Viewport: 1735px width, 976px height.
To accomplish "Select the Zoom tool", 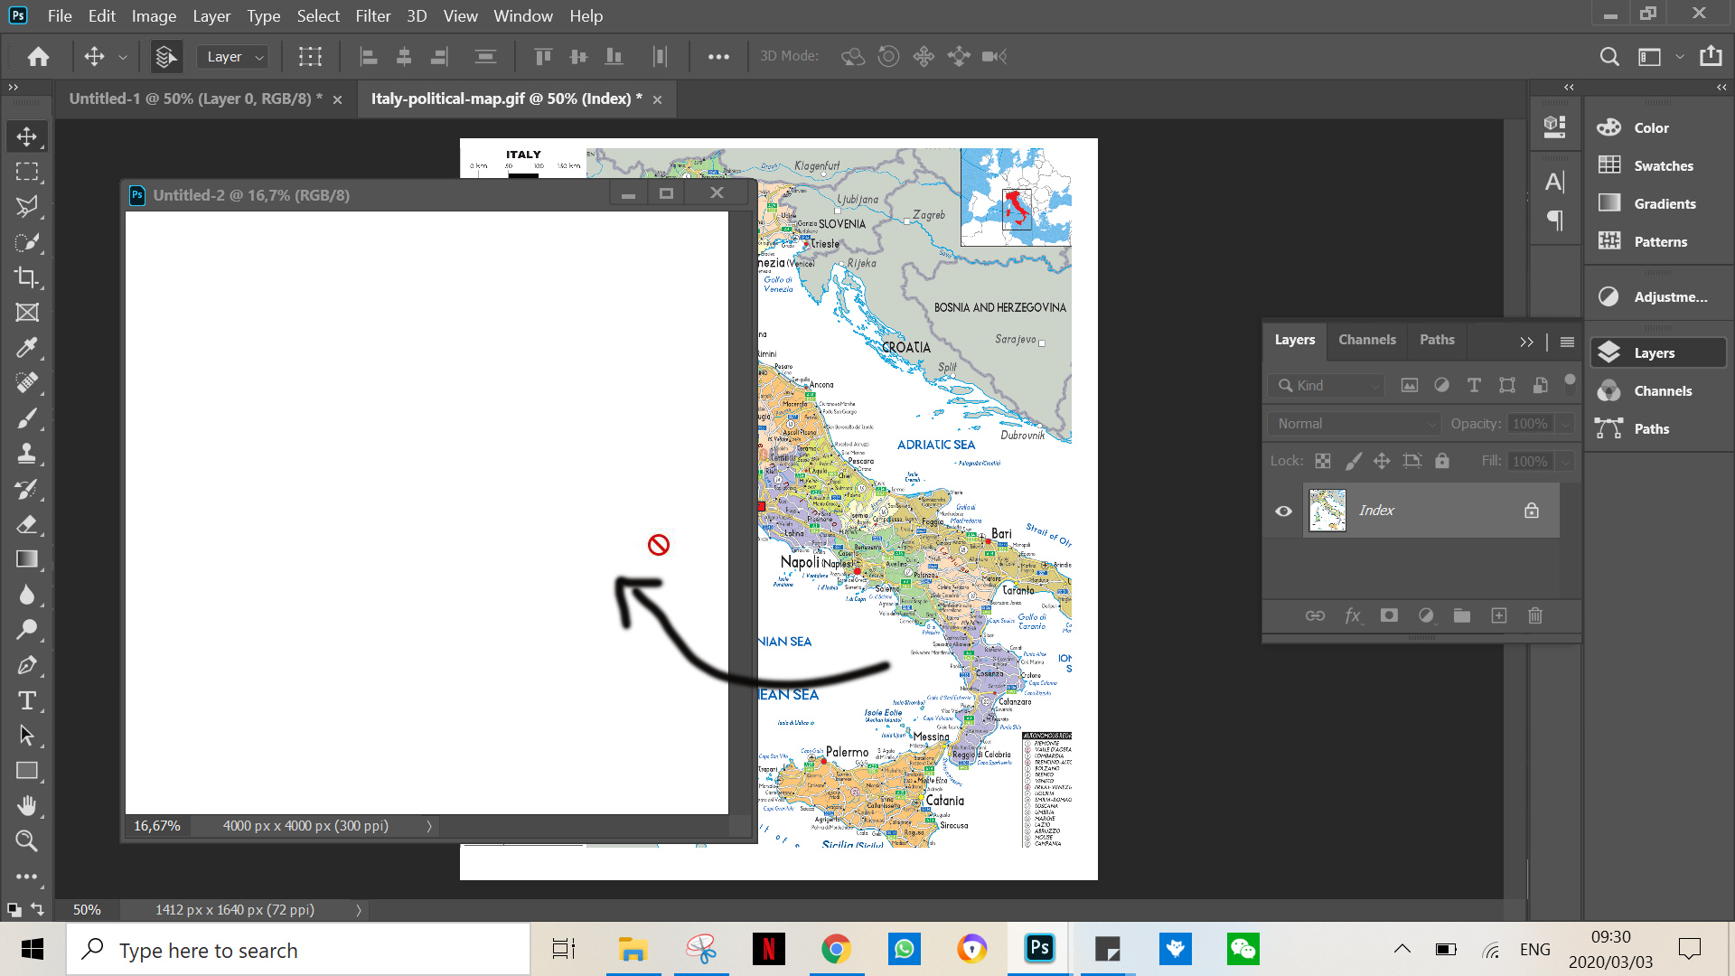I will click(27, 841).
